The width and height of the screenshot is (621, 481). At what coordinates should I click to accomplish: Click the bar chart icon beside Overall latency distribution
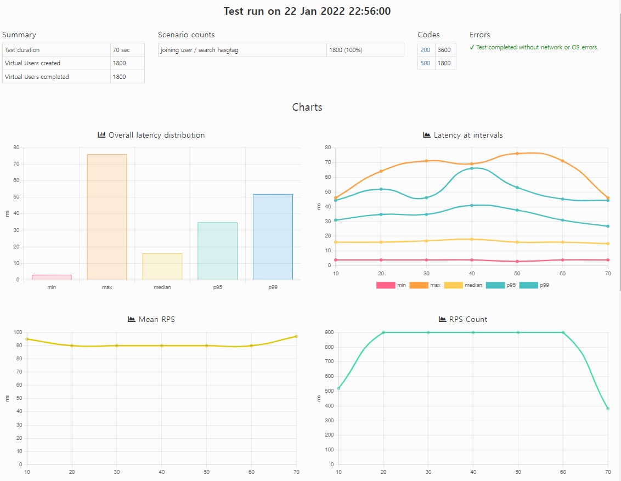click(101, 135)
